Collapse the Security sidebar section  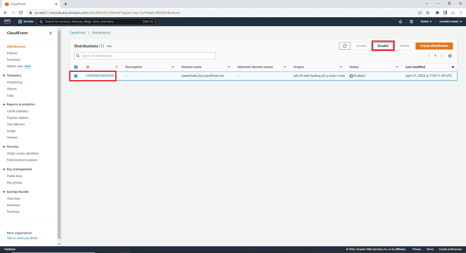[x=4, y=147]
